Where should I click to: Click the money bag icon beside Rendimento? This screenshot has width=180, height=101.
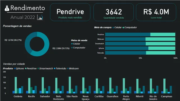click(x=7, y=8)
